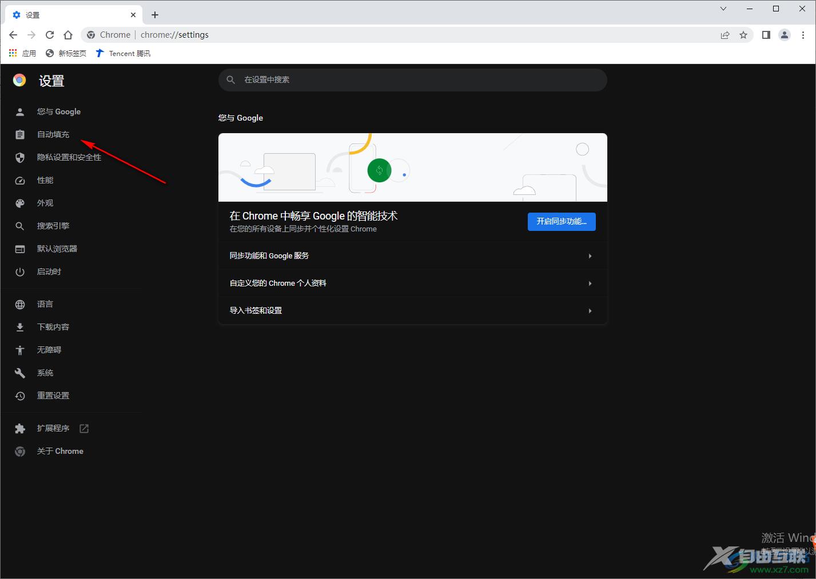Click the wrench icon for 系统
Image resolution: width=816 pixels, height=579 pixels.
[x=20, y=373]
